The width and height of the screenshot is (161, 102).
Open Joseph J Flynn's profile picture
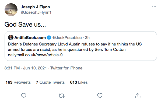coord(11,10)
